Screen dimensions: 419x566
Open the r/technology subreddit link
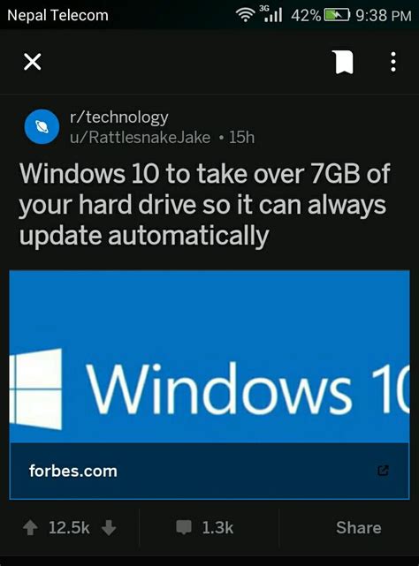[119, 117]
